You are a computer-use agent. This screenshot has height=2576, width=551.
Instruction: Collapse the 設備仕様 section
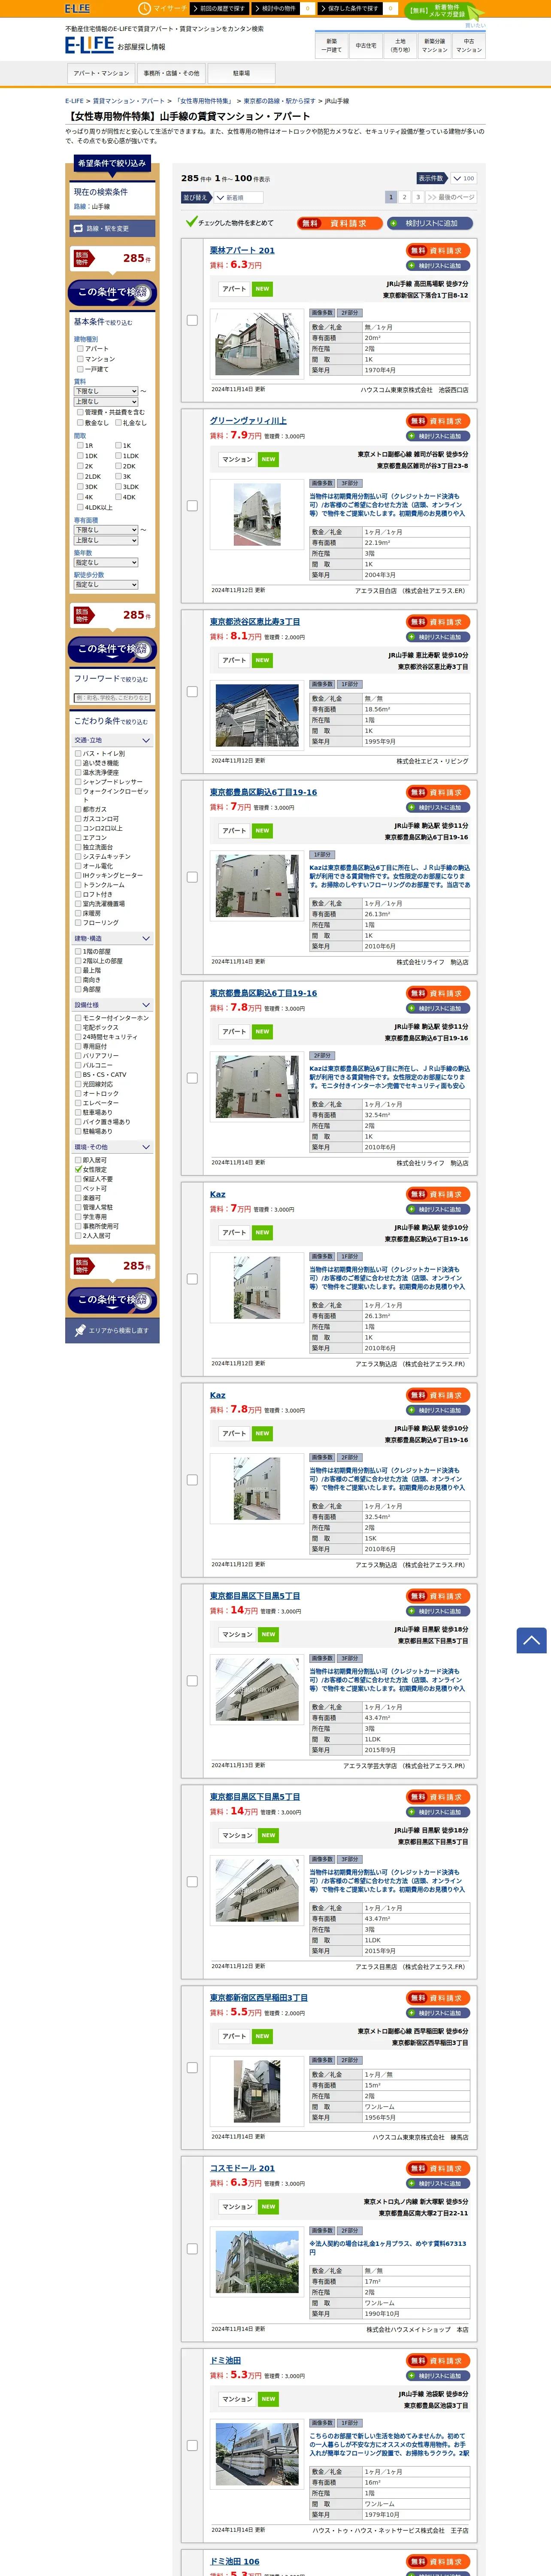coord(112,1005)
